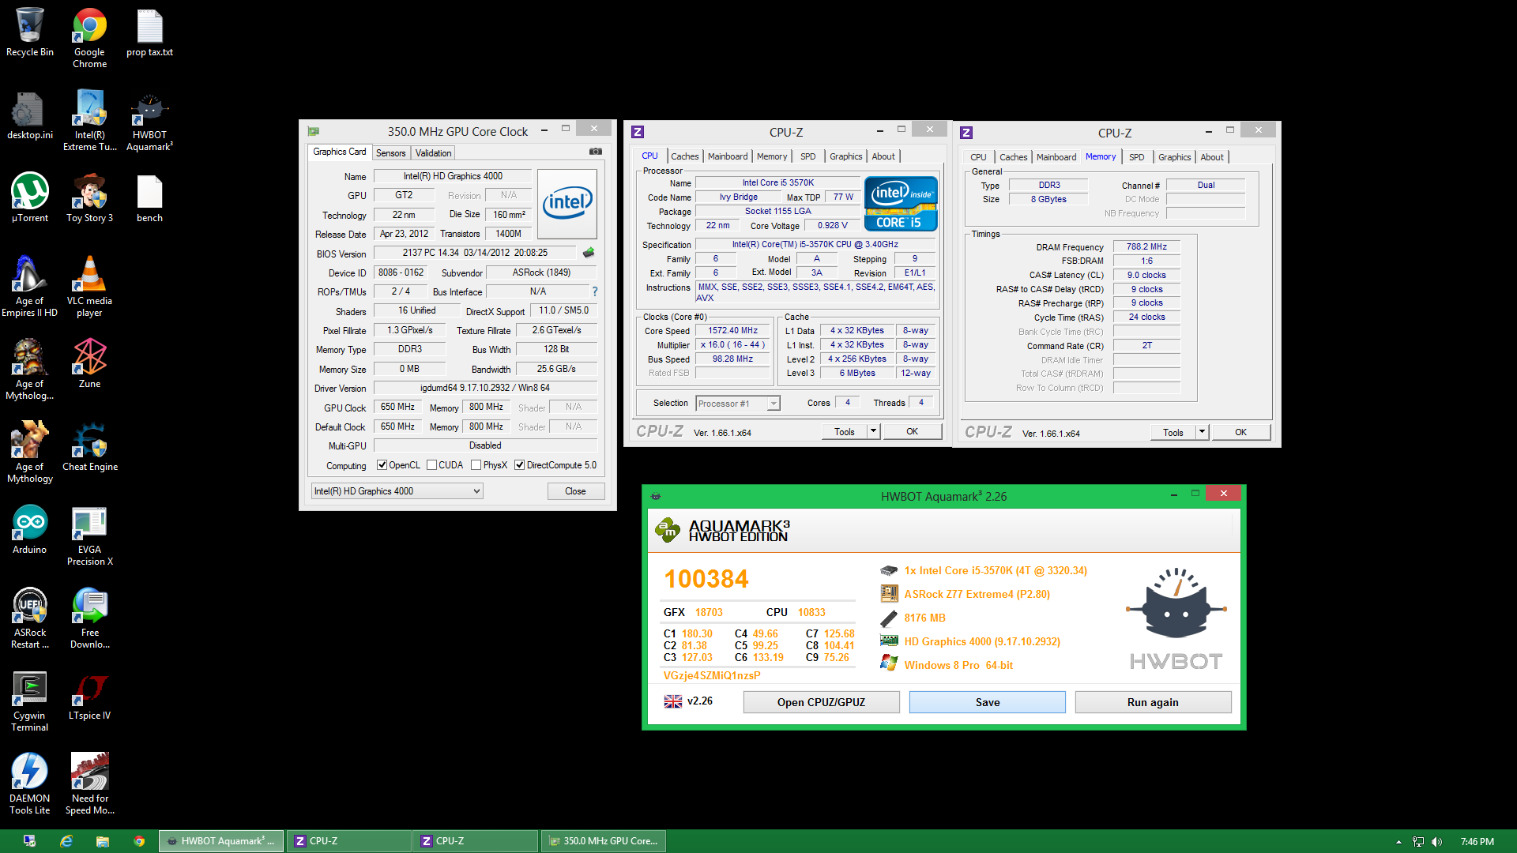Viewport: 1517px width, 853px height.
Task: Open the ASRock Restart UEFI icon
Action: (x=30, y=618)
